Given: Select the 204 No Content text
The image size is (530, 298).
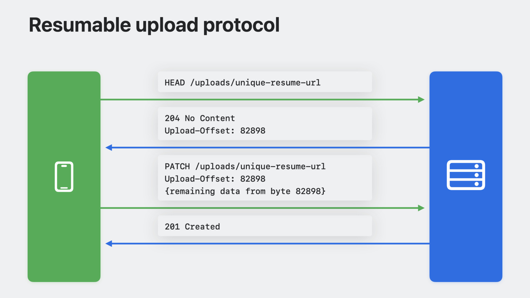Looking at the screenshot, I should pos(200,118).
